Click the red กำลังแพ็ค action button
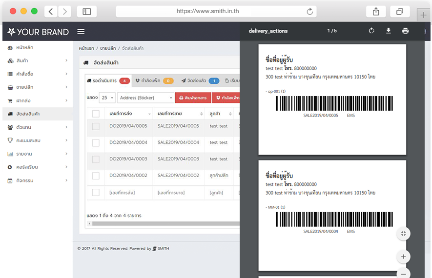The width and height of the screenshot is (432, 278). (x=226, y=98)
